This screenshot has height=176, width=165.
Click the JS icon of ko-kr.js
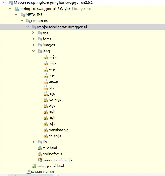pyautogui.click(x=46, y=100)
